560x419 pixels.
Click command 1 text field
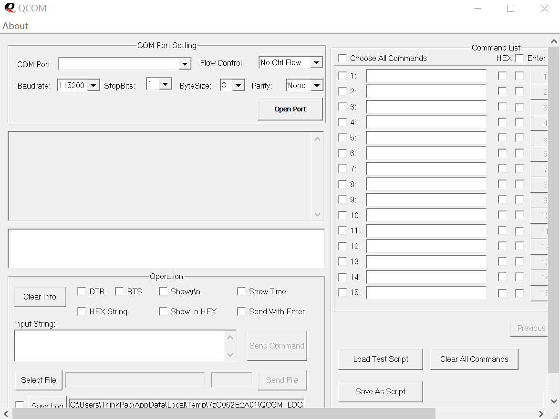pyautogui.click(x=426, y=76)
